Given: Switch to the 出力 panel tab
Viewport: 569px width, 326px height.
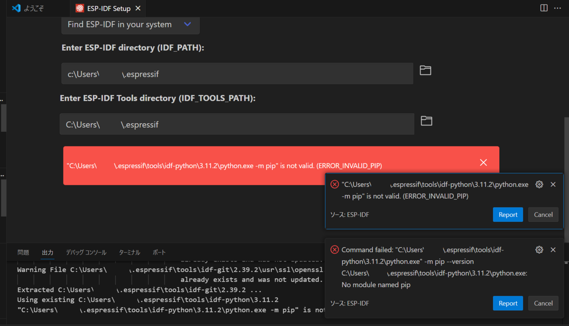Looking at the screenshot, I should coord(47,253).
